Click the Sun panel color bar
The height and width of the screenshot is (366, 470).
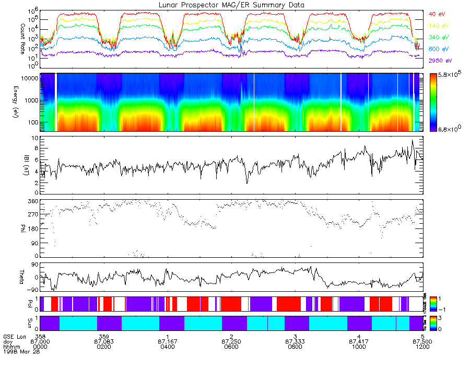pos(433,323)
